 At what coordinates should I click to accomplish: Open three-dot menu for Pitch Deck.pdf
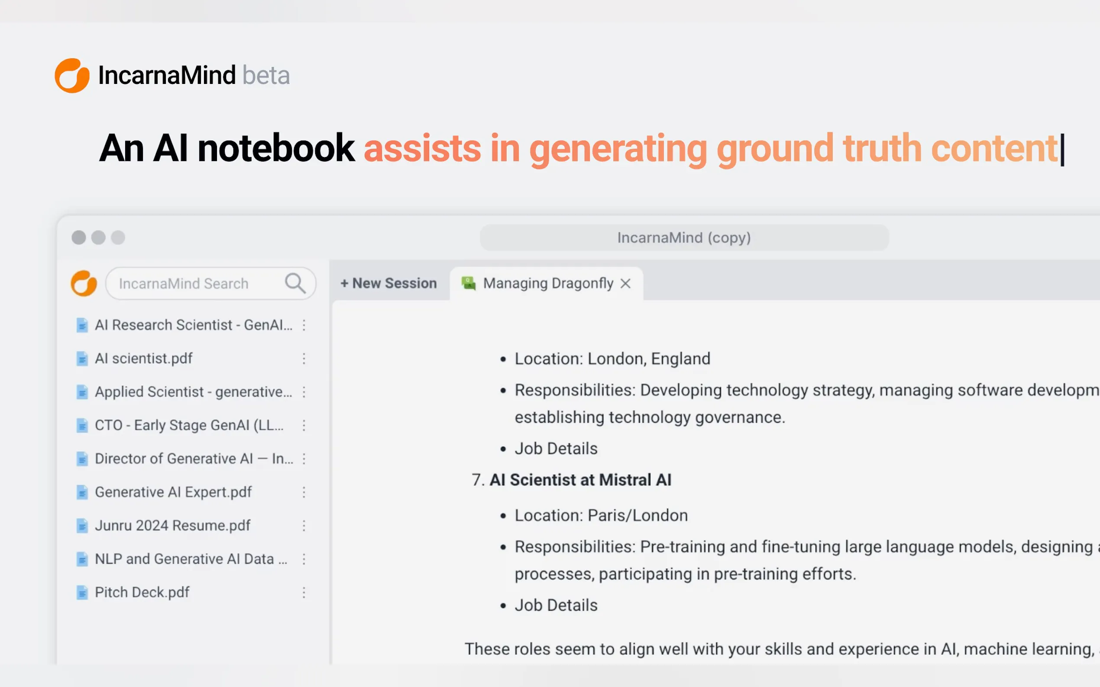304,592
